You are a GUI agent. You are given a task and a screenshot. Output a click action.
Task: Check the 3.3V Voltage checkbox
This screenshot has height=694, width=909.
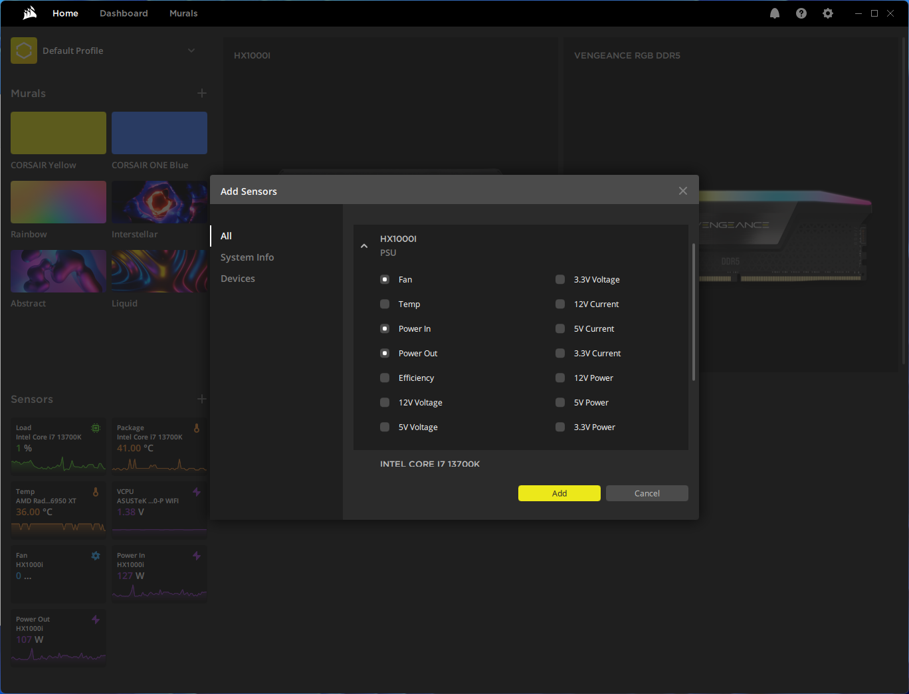point(560,279)
